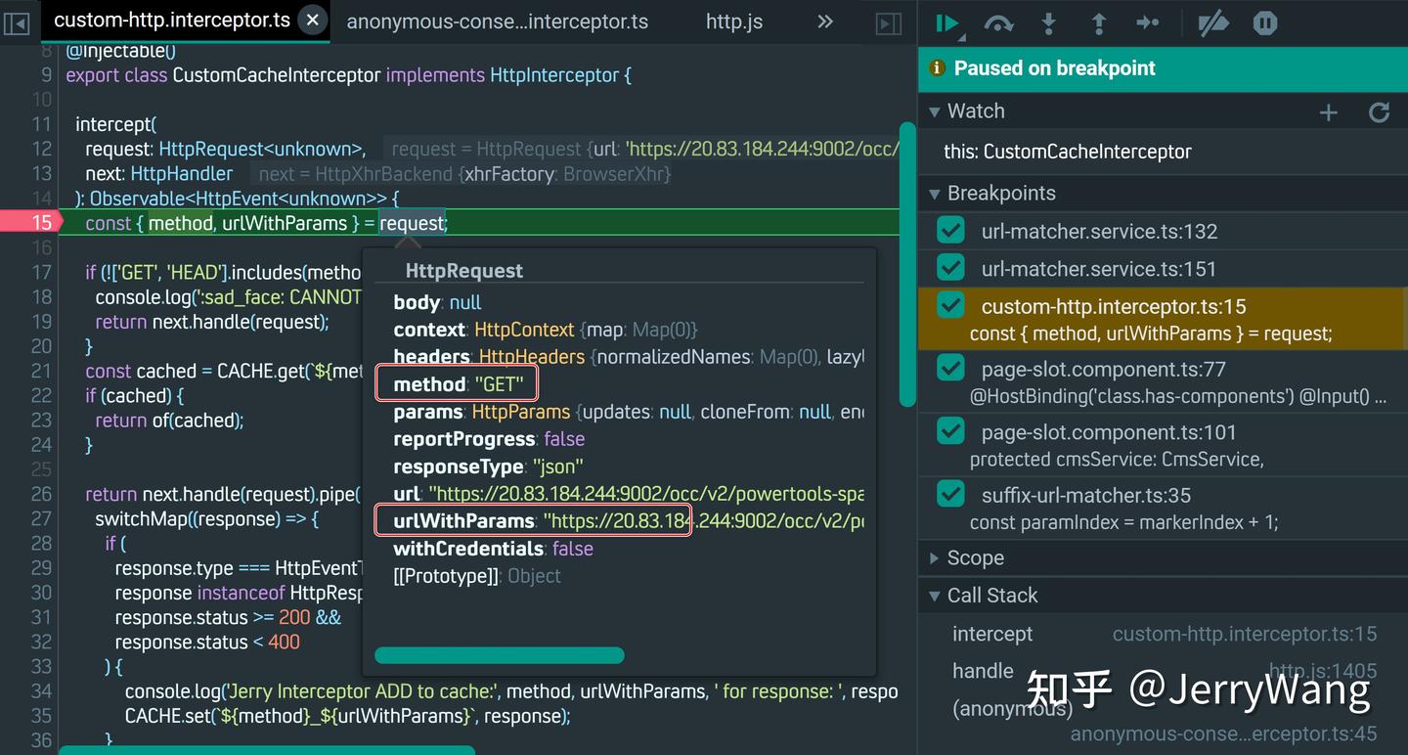Toggle breakpoint custom-http.interceptor.ts:15 checkbox
Viewport: 1408px width, 755px height.
point(950,305)
